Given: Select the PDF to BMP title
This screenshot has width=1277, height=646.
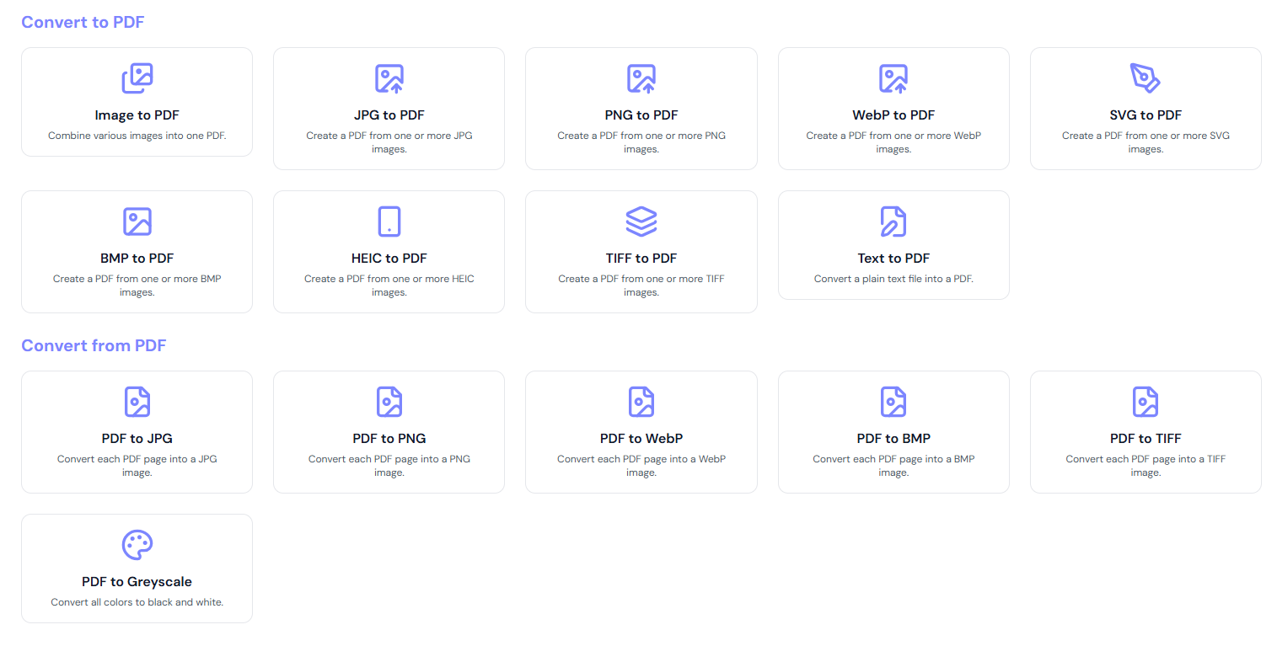Looking at the screenshot, I should (x=893, y=439).
